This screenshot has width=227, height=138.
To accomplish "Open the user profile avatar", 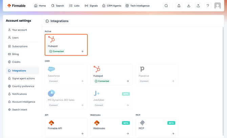I will coord(218,6).
